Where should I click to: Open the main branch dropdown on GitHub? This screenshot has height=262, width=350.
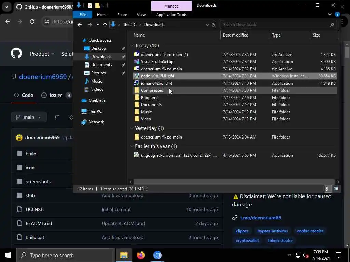(29, 117)
